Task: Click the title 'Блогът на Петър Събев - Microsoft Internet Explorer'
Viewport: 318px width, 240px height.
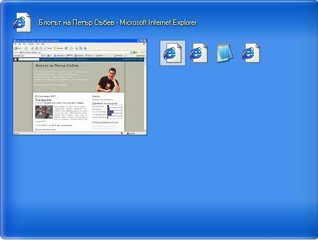Action: pyautogui.click(x=118, y=22)
